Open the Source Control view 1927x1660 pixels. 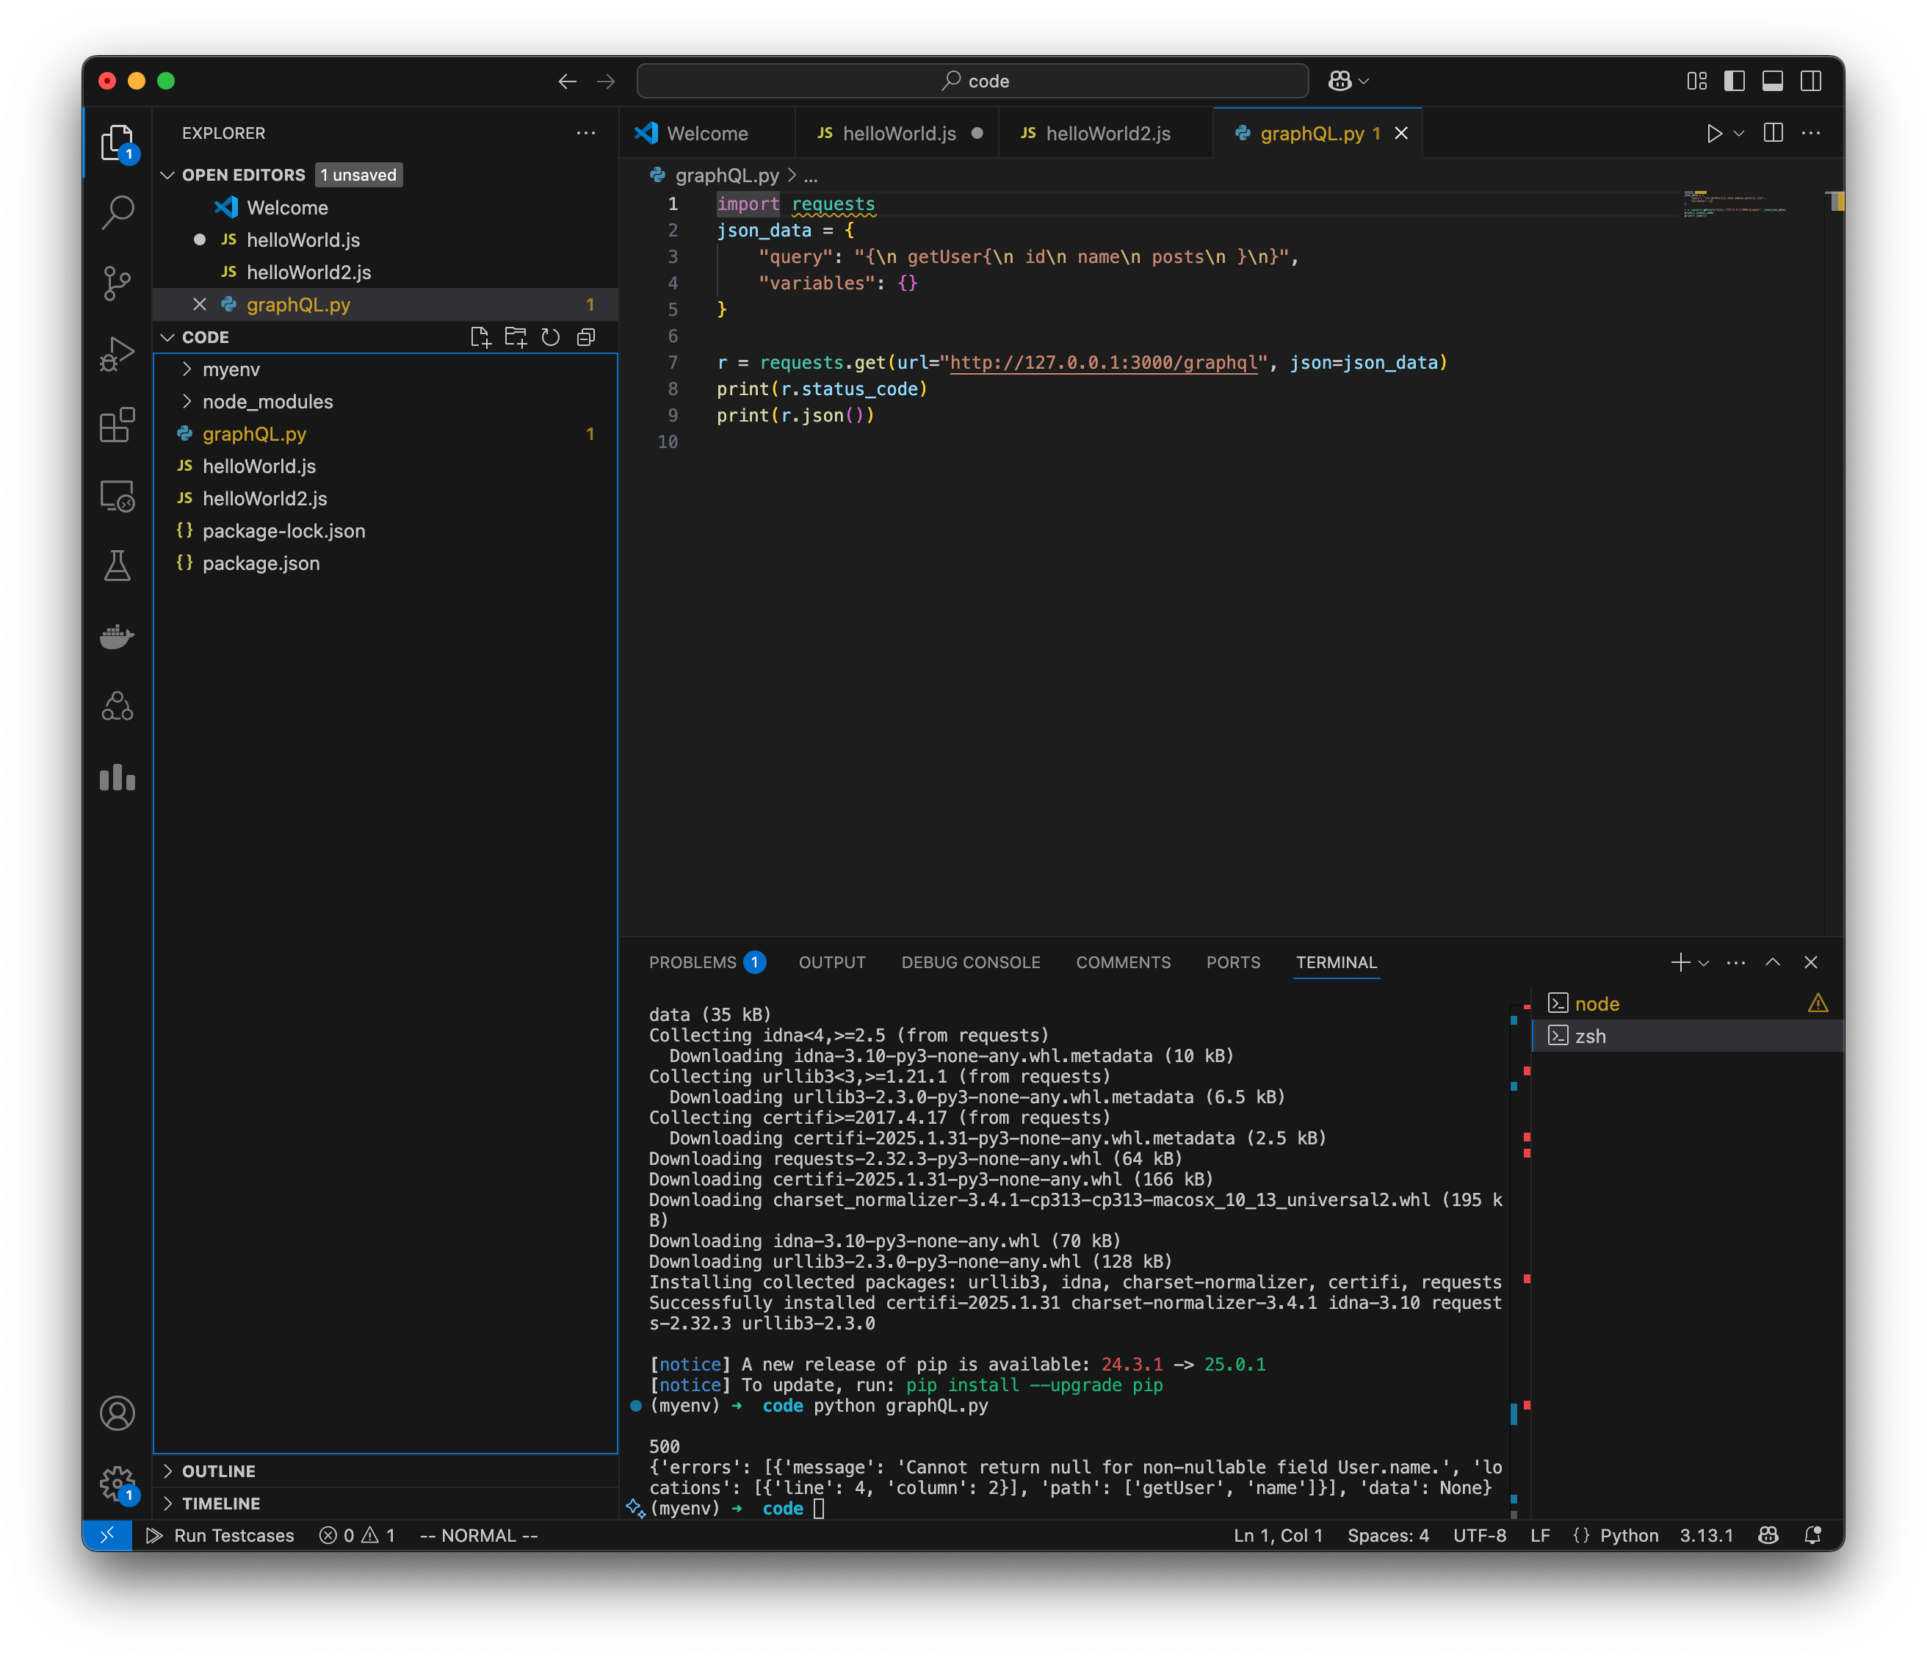(x=117, y=282)
